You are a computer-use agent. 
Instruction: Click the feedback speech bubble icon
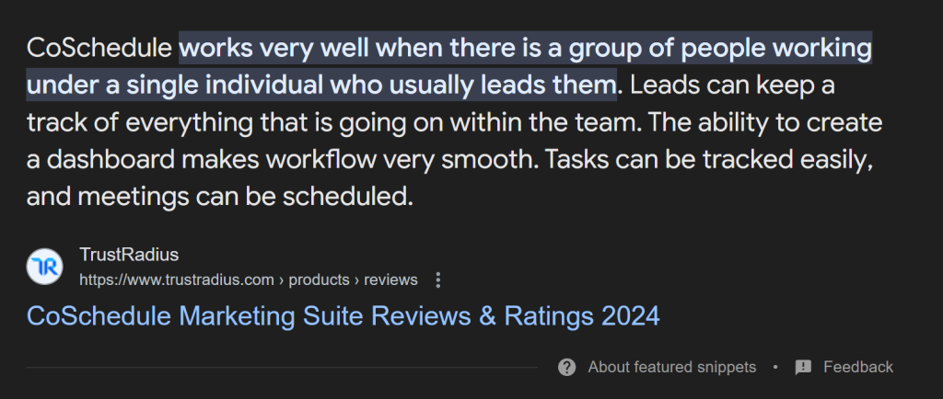[x=803, y=367]
